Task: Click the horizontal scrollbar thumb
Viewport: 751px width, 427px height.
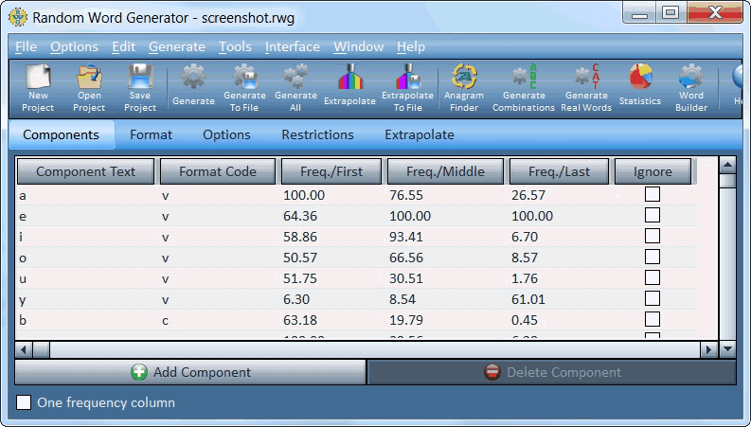Action: click(41, 349)
